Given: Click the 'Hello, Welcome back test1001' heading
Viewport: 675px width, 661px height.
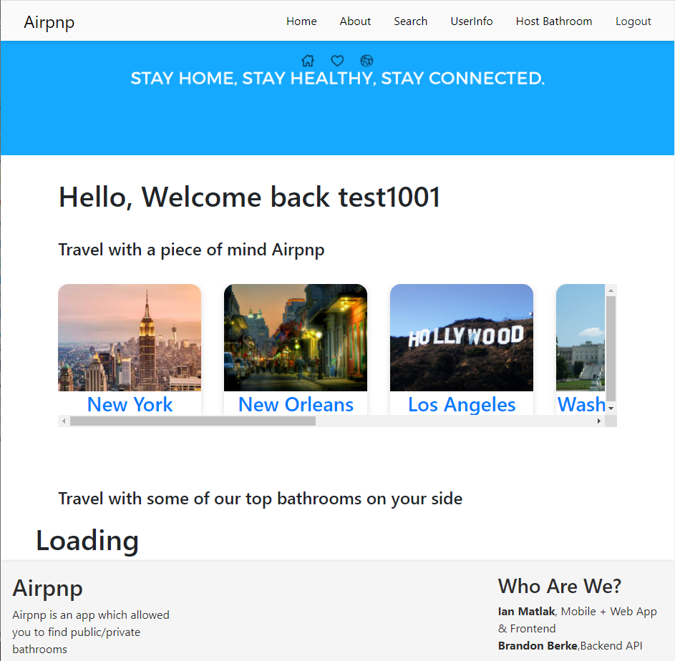Looking at the screenshot, I should (250, 197).
